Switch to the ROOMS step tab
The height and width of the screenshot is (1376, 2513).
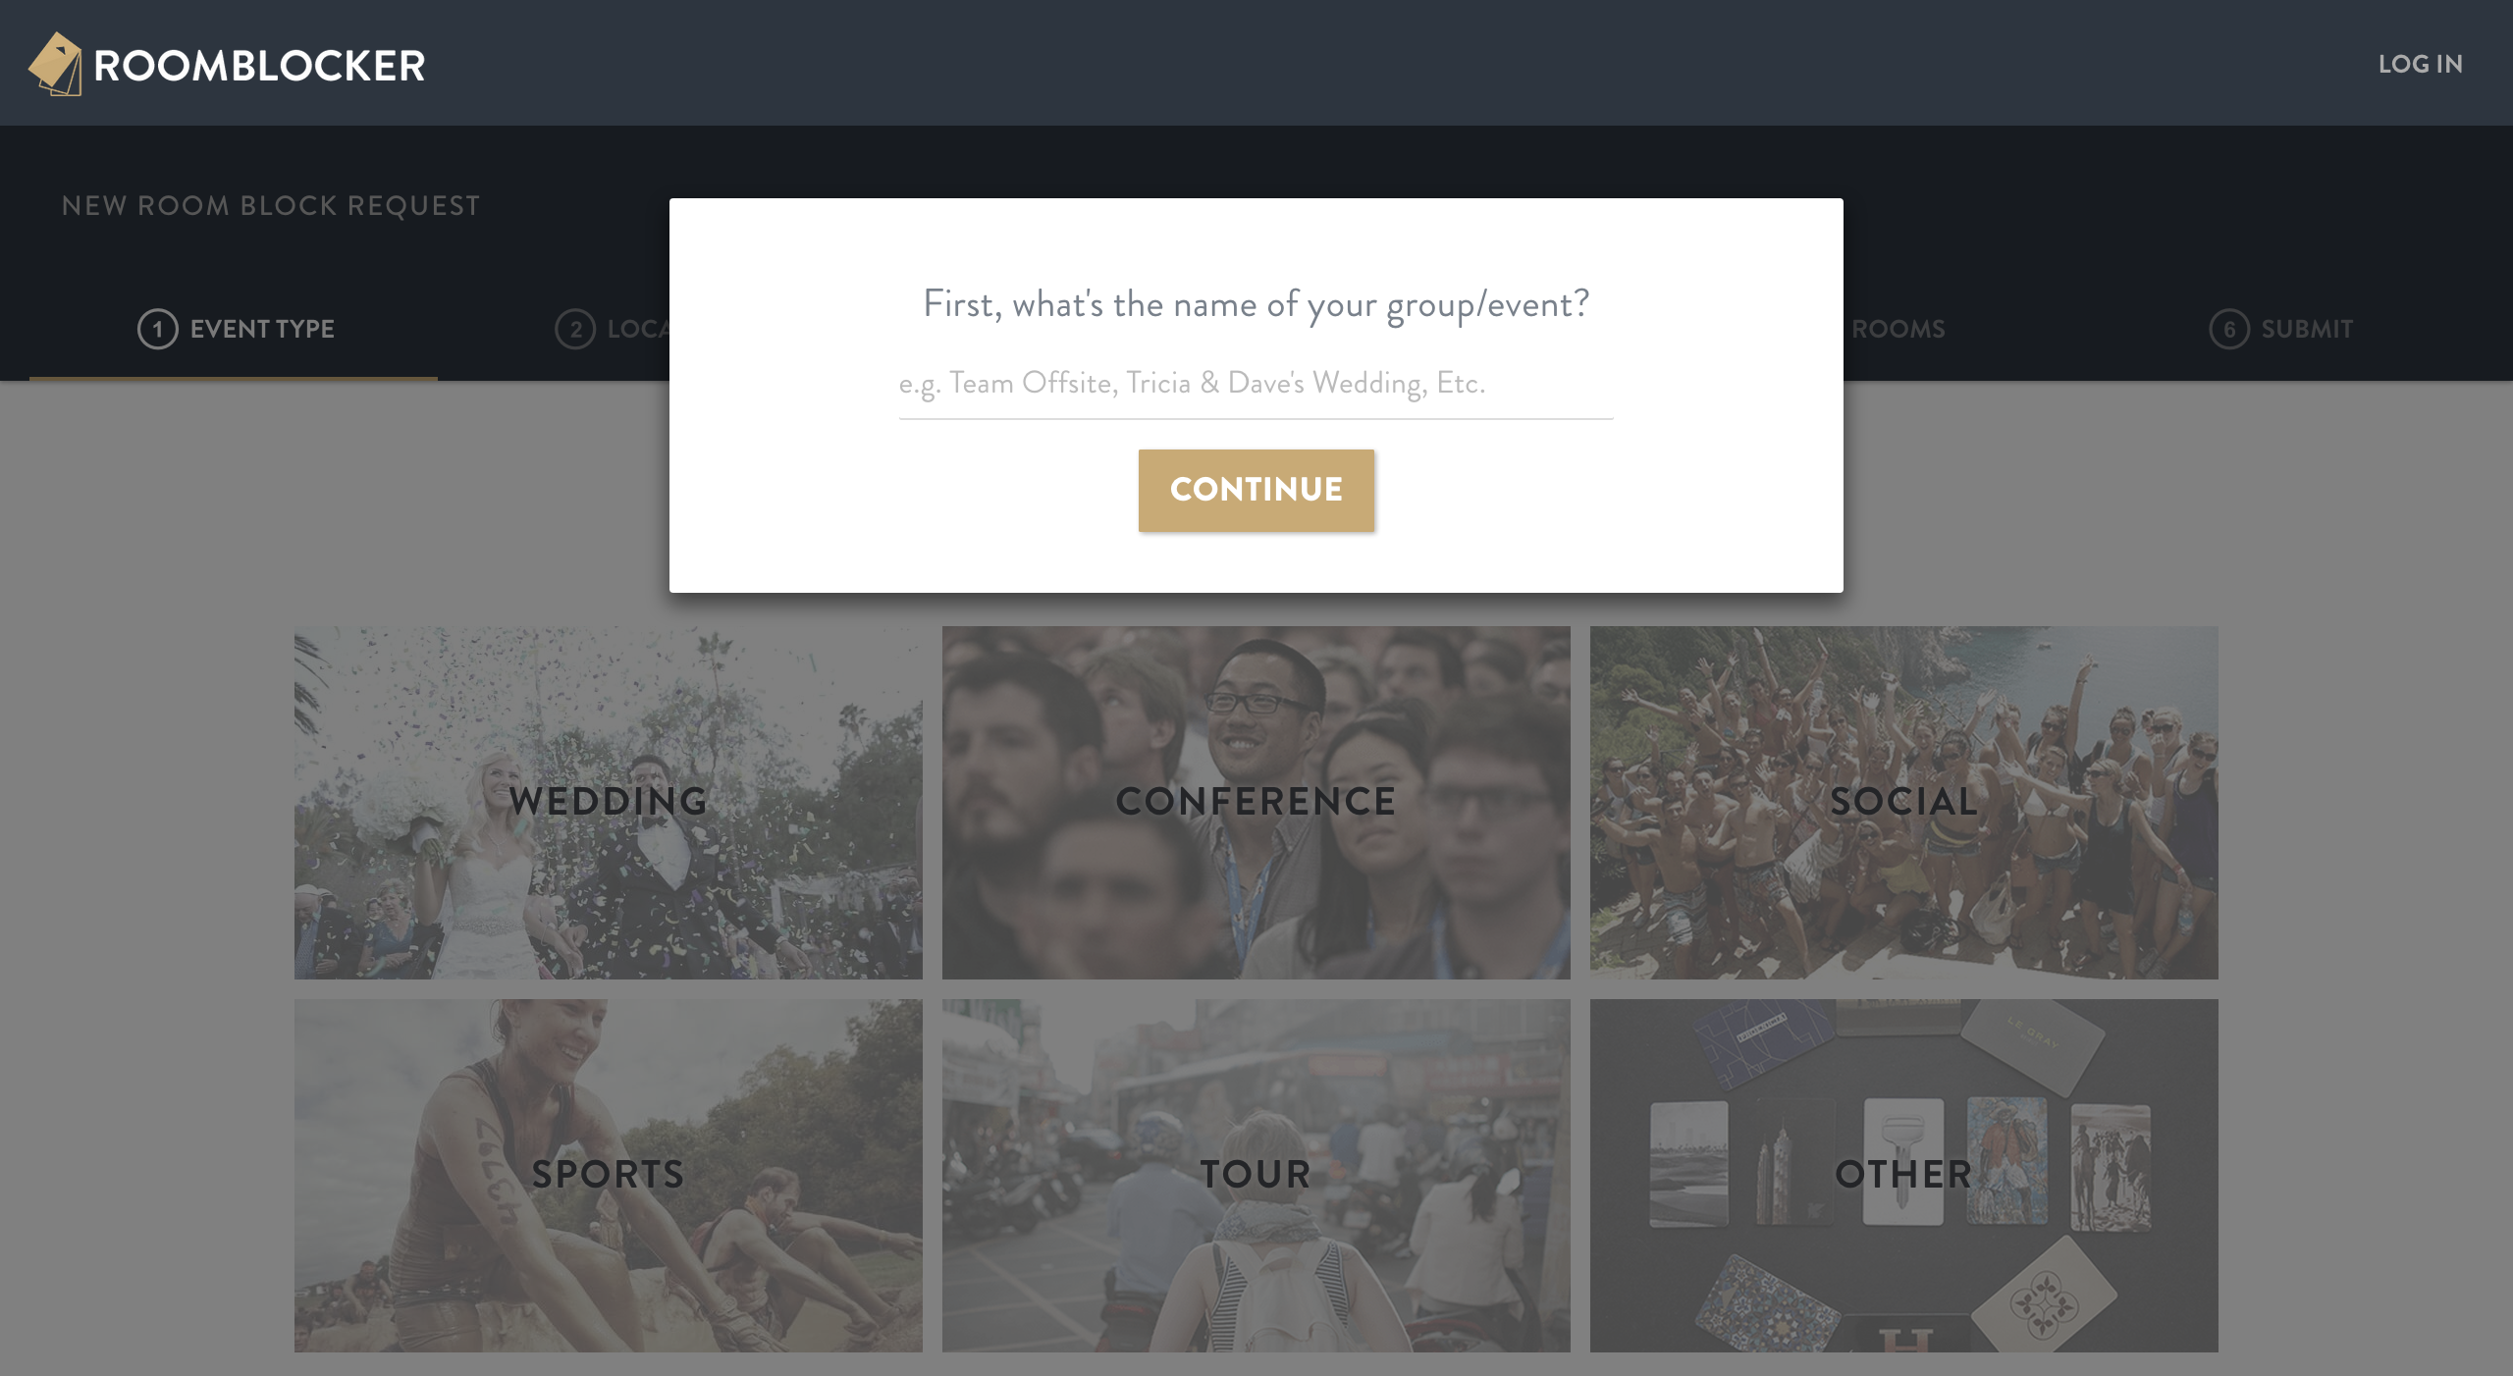pyautogui.click(x=1898, y=329)
